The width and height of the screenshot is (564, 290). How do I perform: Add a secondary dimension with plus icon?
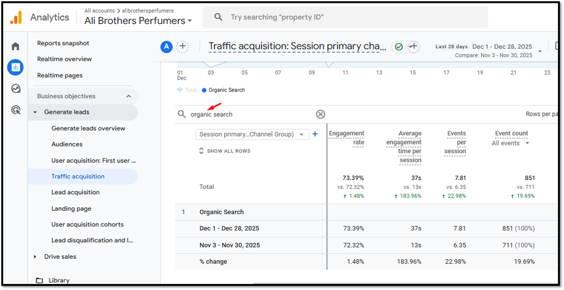[x=315, y=134]
